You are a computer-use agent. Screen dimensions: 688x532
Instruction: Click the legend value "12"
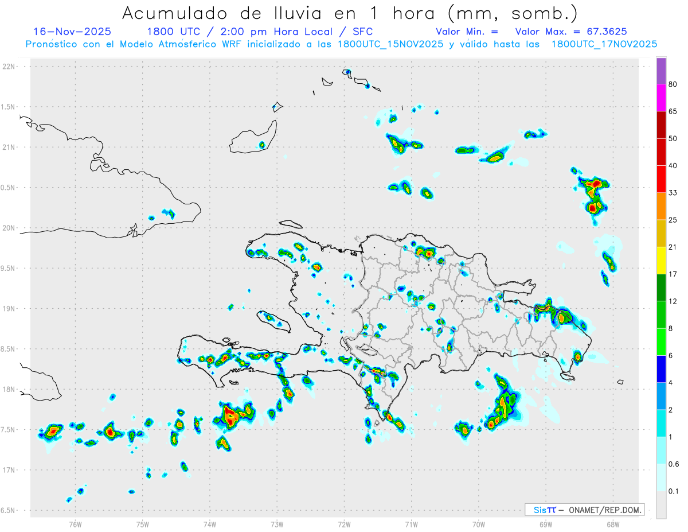[673, 301]
